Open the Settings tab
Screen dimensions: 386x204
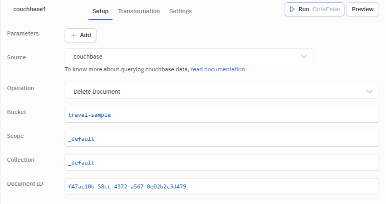tap(180, 11)
